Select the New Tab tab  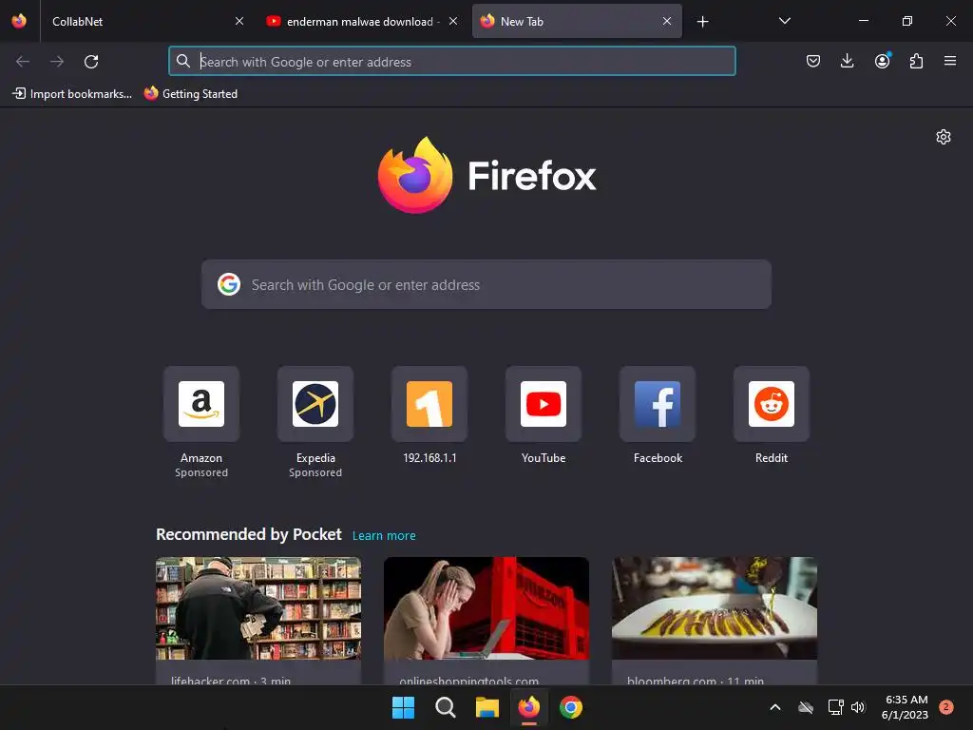(x=577, y=21)
